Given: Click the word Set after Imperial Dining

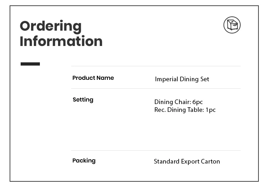Looking at the screenshot, I should (x=205, y=79).
